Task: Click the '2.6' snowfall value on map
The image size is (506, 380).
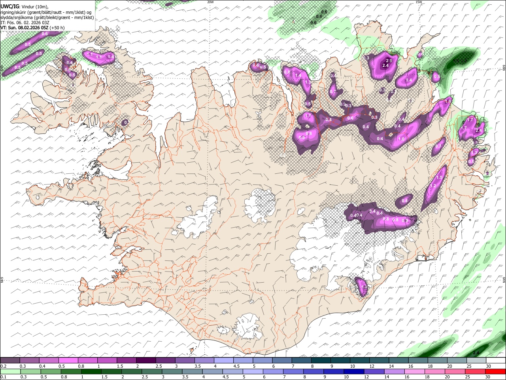Action: click(389, 61)
